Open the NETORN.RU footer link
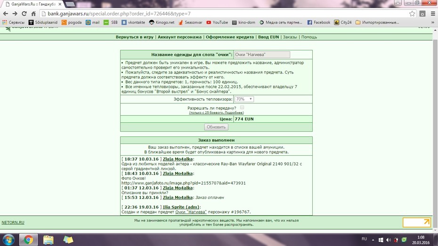Viewport: 438px width, 246px height. (13, 222)
